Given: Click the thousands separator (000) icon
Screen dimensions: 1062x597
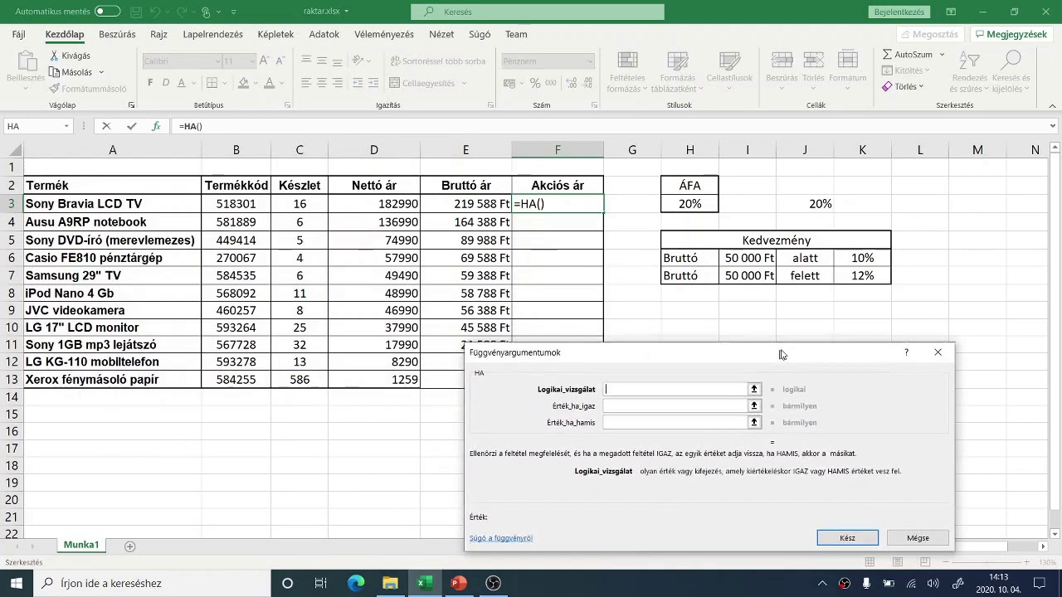Looking at the screenshot, I should pyautogui.click(x=550, y=83).
